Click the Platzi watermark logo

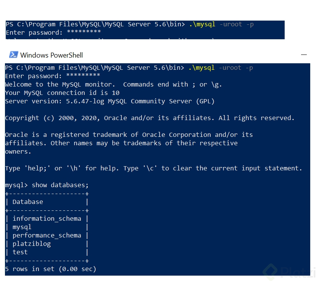click(x=290, y=271)
